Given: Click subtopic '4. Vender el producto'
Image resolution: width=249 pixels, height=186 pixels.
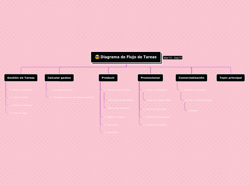Looking at the screenshot, I should pyautogui.click(x=155, y=125).
